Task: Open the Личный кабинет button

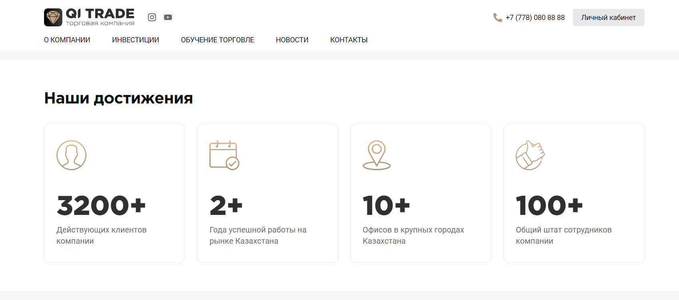Action: click(609, 18)
